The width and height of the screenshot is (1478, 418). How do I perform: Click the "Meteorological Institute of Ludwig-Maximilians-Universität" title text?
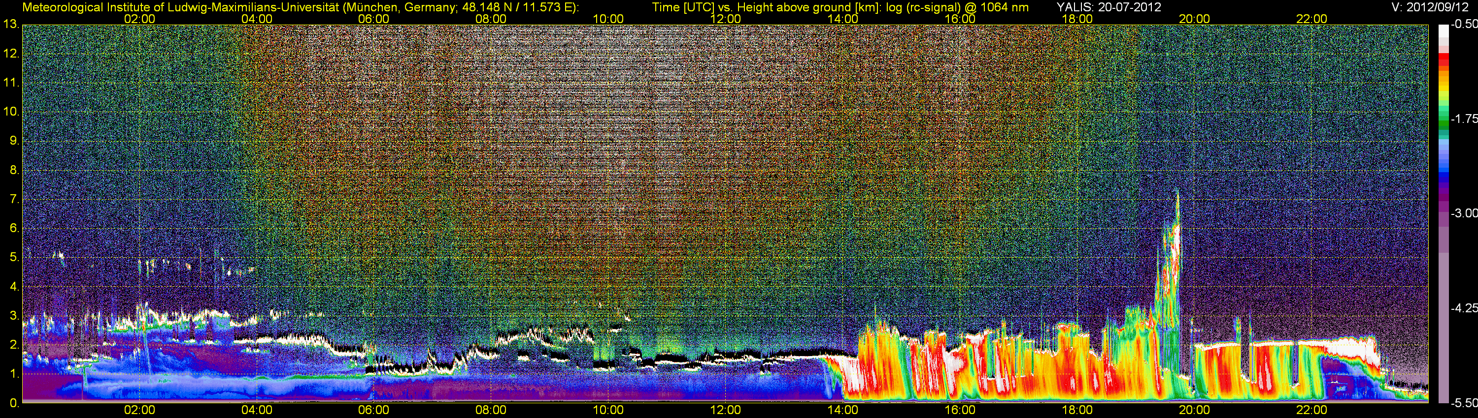coord(181,7)
